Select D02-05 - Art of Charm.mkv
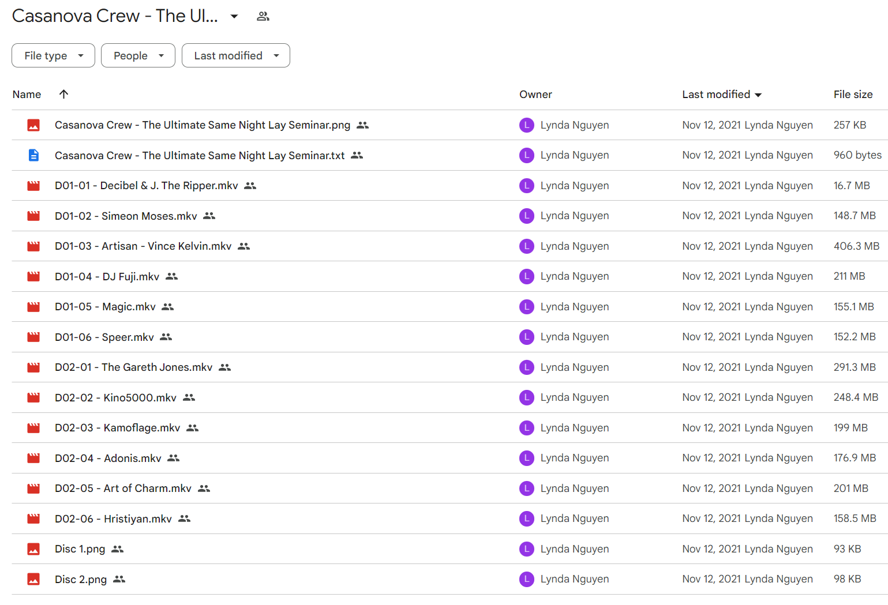The height and width of the screenshot is (605, 888). coord(123,488)
